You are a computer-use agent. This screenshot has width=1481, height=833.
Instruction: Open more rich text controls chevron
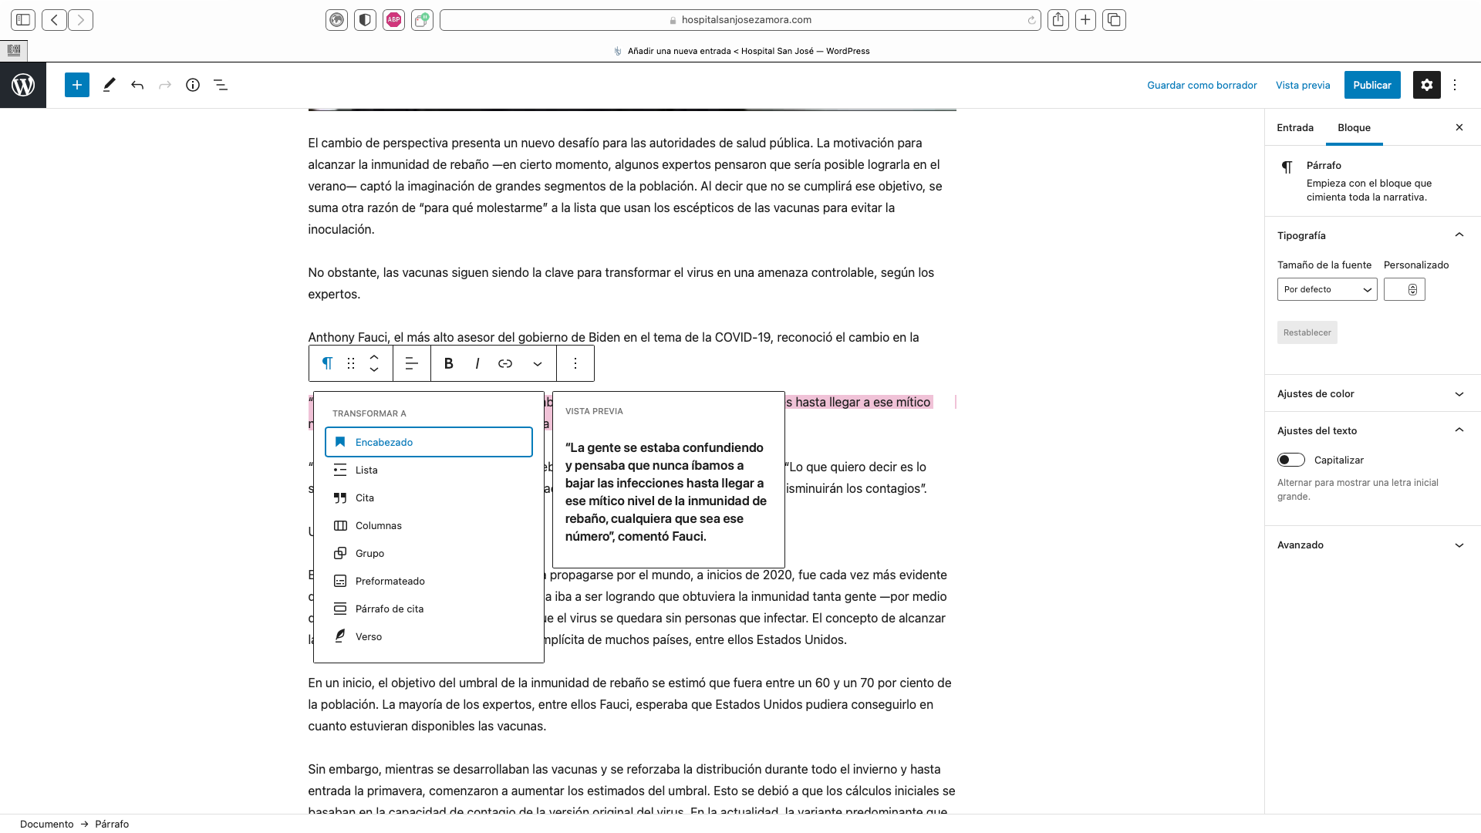point(538,363)
